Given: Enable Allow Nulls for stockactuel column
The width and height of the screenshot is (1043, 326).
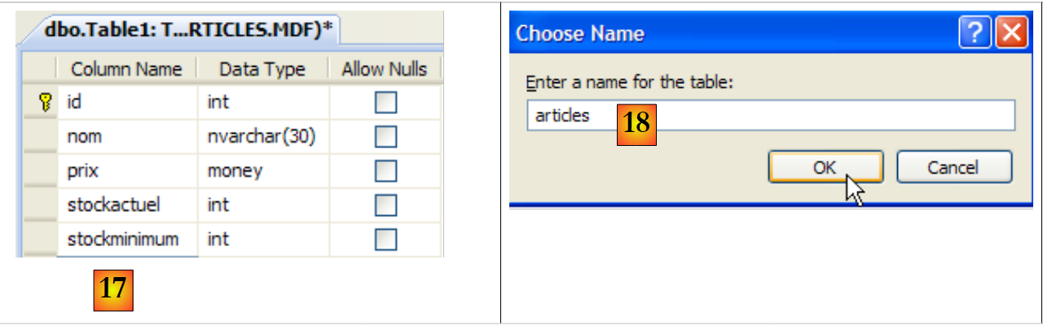Looking at the screenshot, I should (385, 205).
